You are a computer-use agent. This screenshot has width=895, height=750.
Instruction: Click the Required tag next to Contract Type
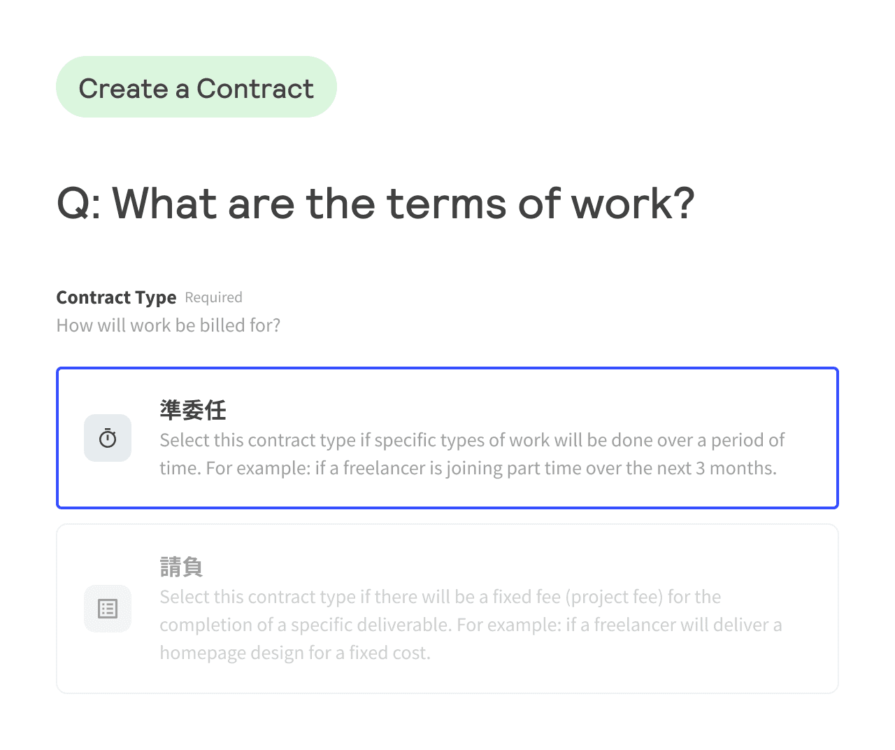click(213, 297)
